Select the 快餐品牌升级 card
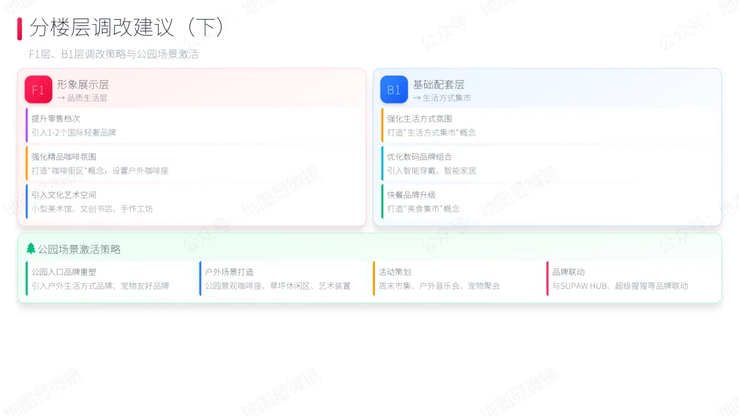 [549, 202]
